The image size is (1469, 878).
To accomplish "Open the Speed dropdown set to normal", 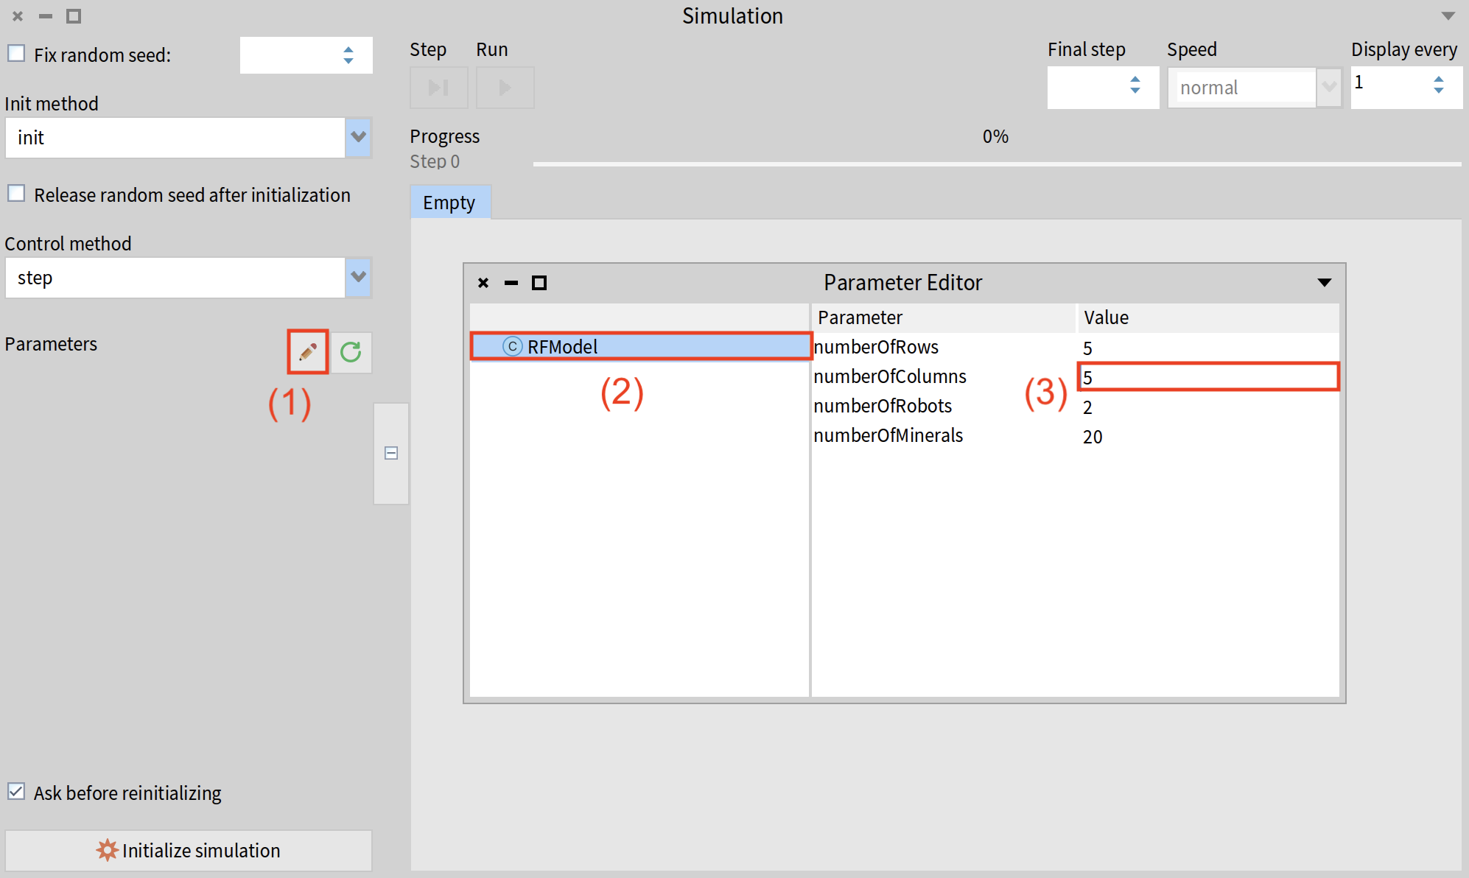I will pos(1328,88).
